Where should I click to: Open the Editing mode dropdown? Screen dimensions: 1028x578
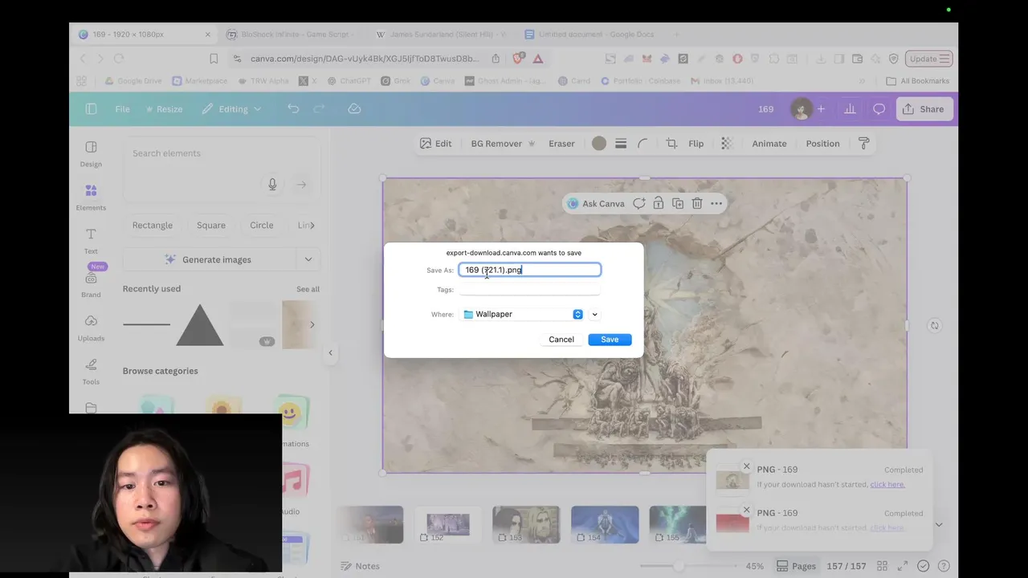232,109
